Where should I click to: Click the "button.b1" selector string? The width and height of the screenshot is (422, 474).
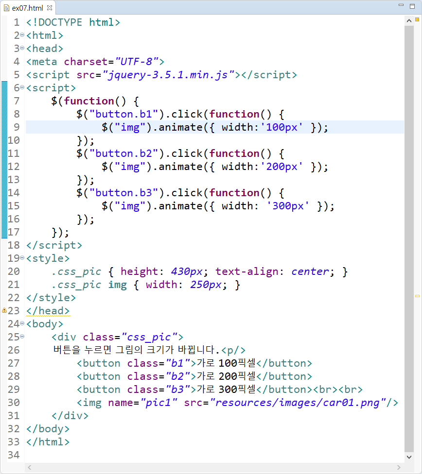point(124,114)
